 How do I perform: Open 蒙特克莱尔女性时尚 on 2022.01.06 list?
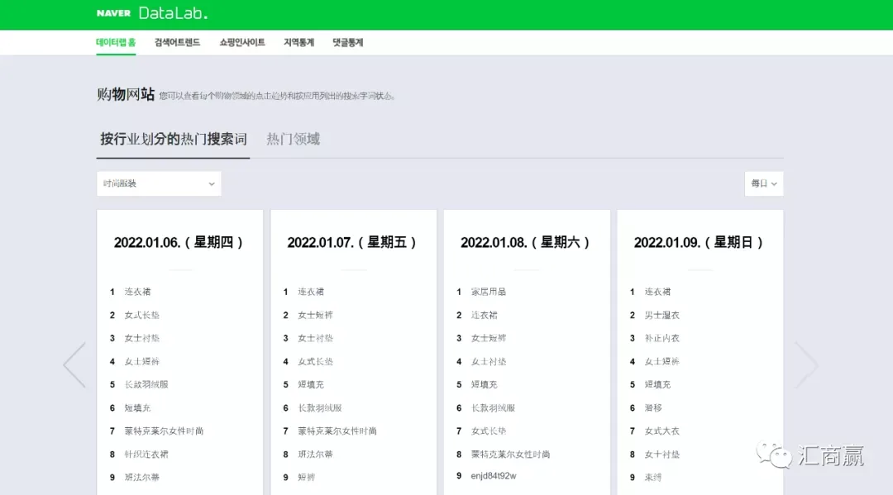coord(164,431)
